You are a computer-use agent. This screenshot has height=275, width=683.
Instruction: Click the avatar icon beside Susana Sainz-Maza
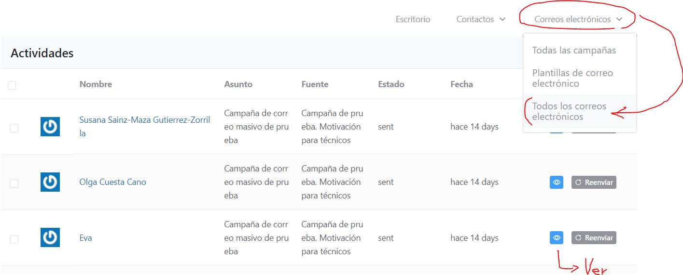click(x=50, y=127)
